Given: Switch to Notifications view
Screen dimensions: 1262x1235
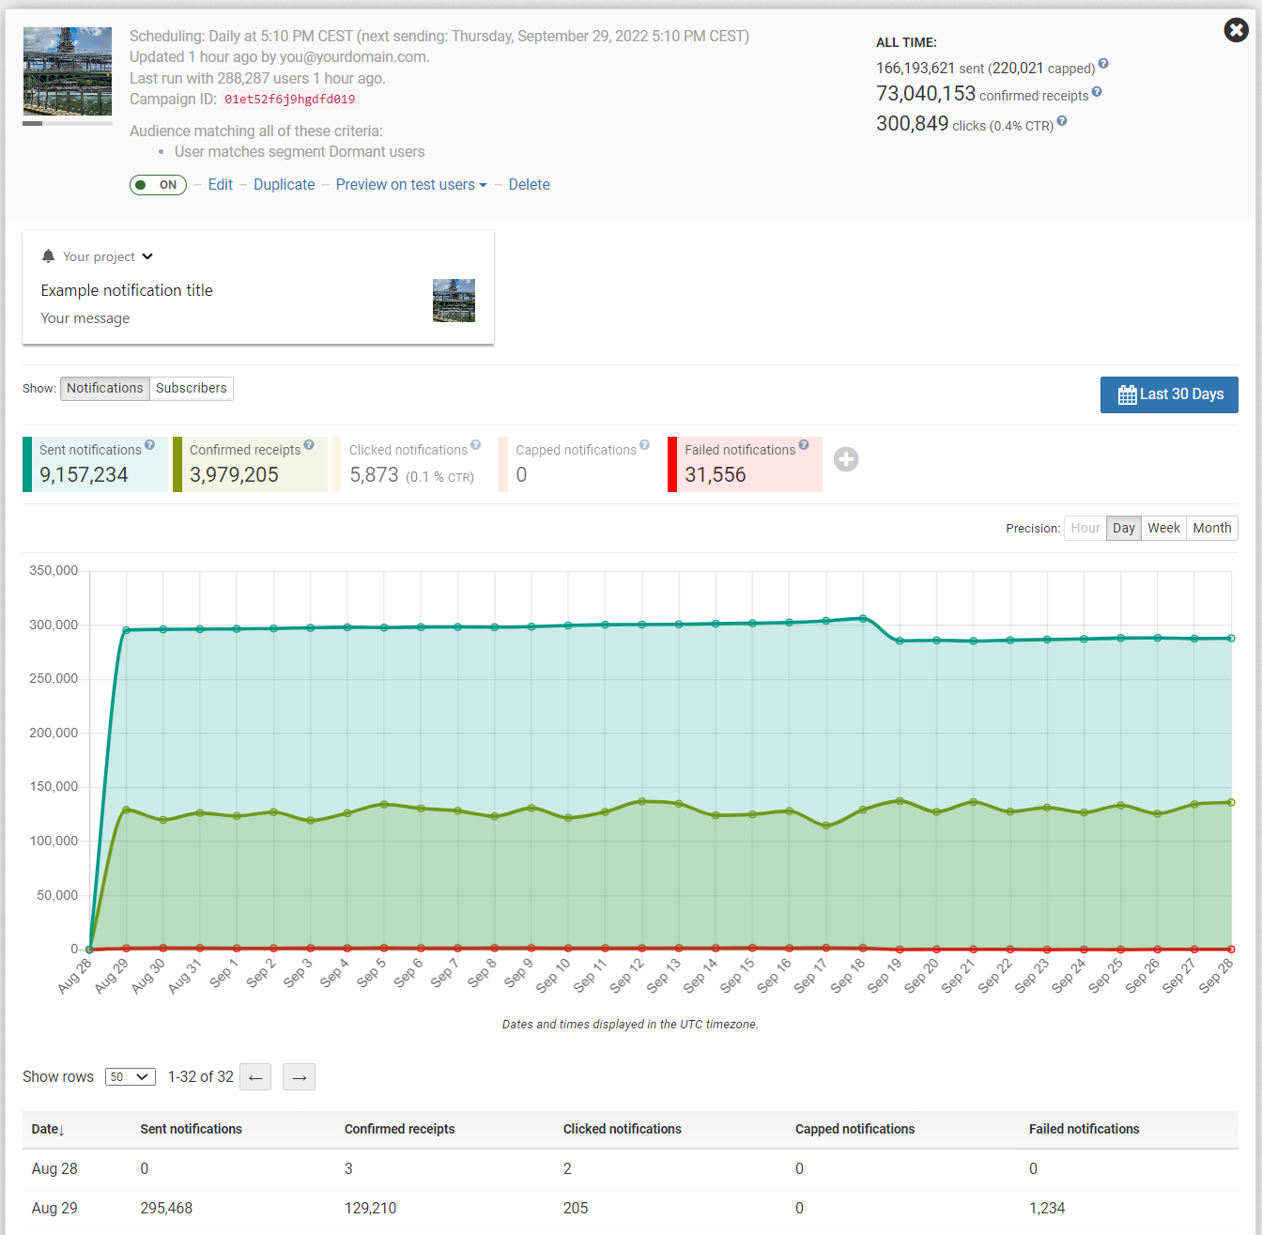Looking at the screenshot, I should click(x=105, y=389).
